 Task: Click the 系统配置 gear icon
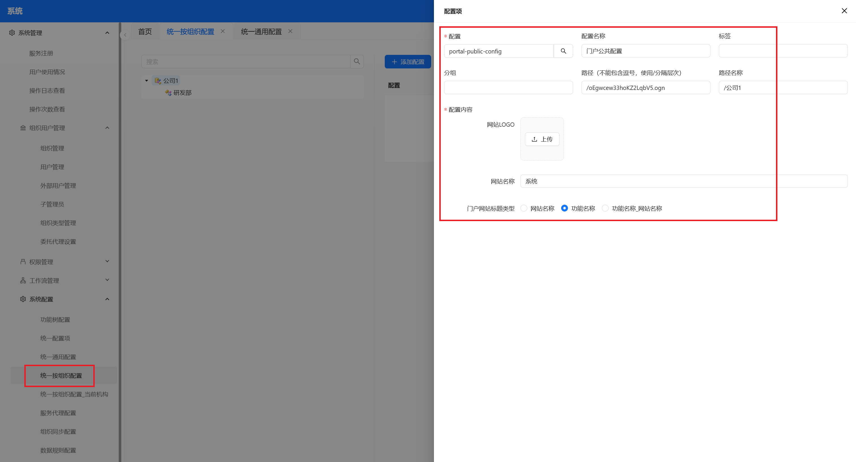point(23,299)
